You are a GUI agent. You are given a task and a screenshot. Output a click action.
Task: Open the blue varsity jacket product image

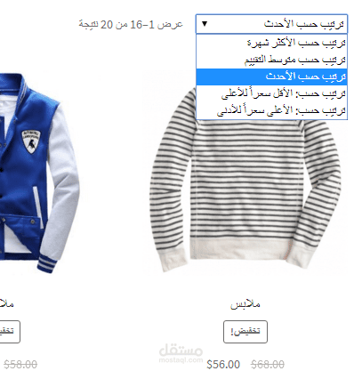pos(39,173)
